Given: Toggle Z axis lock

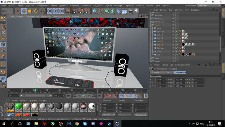Looking at the screenshot, I should [x=62, y=11].
